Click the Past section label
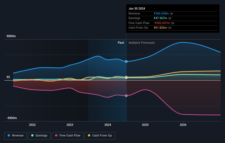The width and height of the screenshot is (225, 143). pyautogui.click(x=121, y=43)
